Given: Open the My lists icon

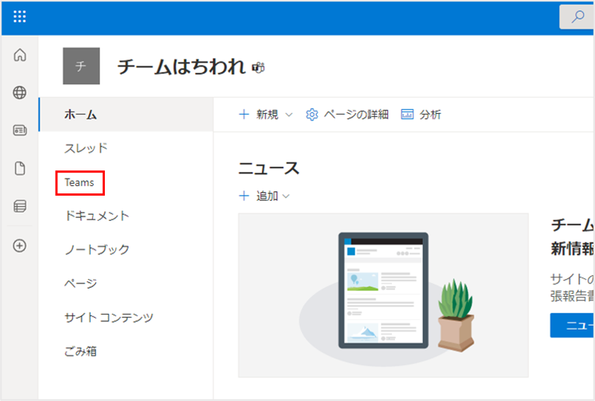Looking at the screenshot, I should click(20, 207).
